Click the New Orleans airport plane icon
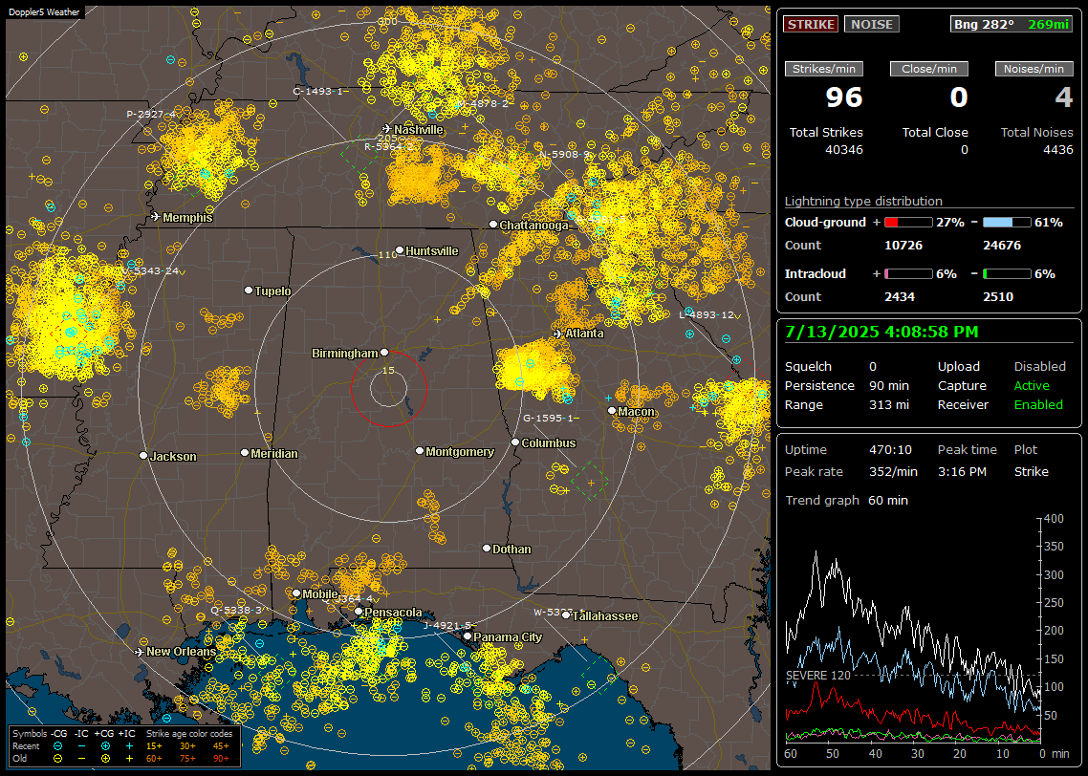Viewport: 1088px width, 776px height. (x=140, y=652)
